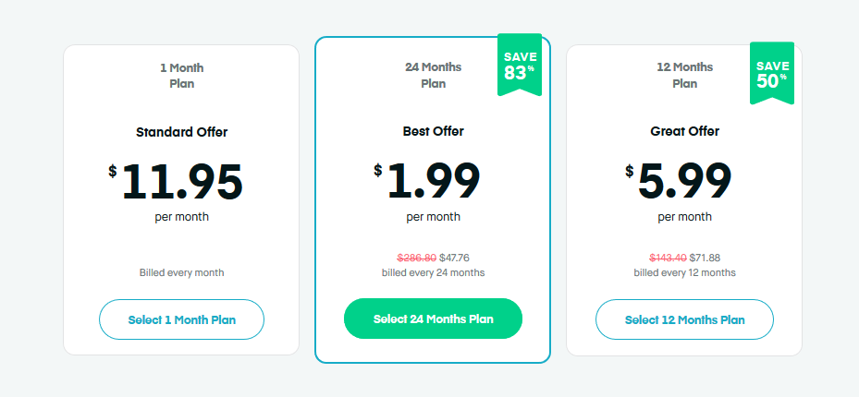Click the $71.88 discounted total

coord(706,259)
